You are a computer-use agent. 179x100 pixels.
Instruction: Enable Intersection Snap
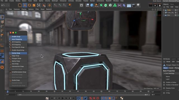pos(18,66)
